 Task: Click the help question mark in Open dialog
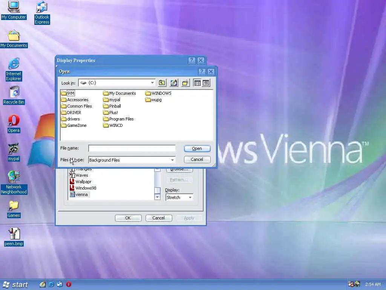[x=202, y=71]
